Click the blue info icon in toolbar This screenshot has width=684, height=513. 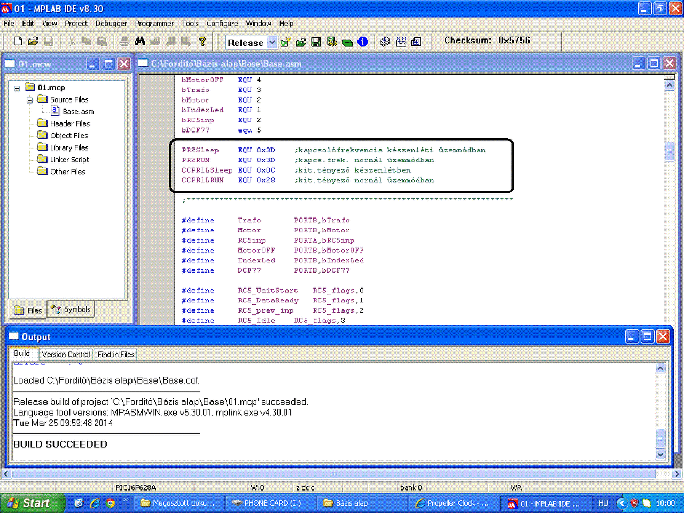363,42
